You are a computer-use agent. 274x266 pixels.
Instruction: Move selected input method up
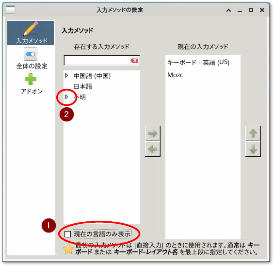click(x=253, y=133)
